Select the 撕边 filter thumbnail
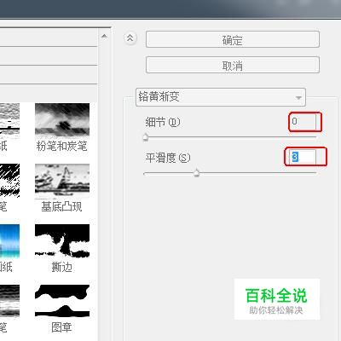Viewport: 341px width, 341px height. pyautogui.click(x=62, y=240)
